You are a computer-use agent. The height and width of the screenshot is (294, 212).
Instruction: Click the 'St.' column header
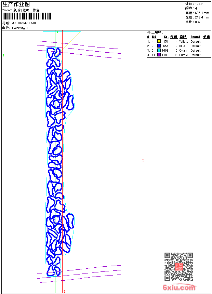166,37
